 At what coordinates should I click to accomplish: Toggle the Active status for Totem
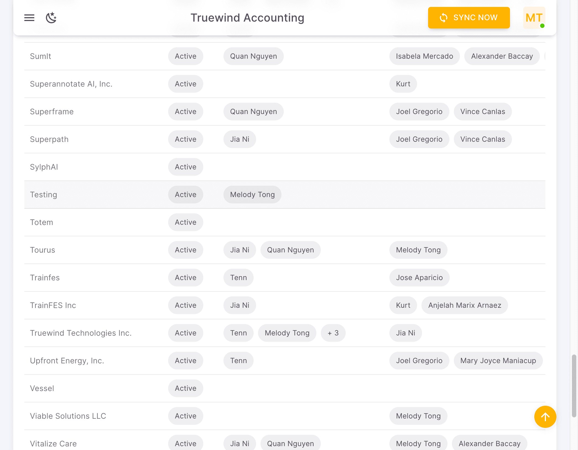[x=186, y=222]
